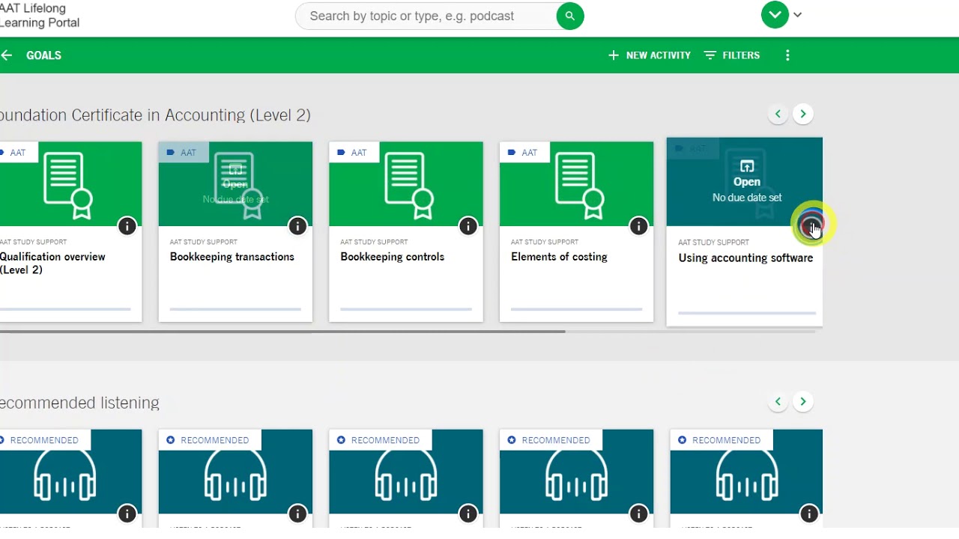Expand the small arrow beside the profile button
Viewport: 959px width, 539px height.
pyautogui.click(x=798, y=15)
